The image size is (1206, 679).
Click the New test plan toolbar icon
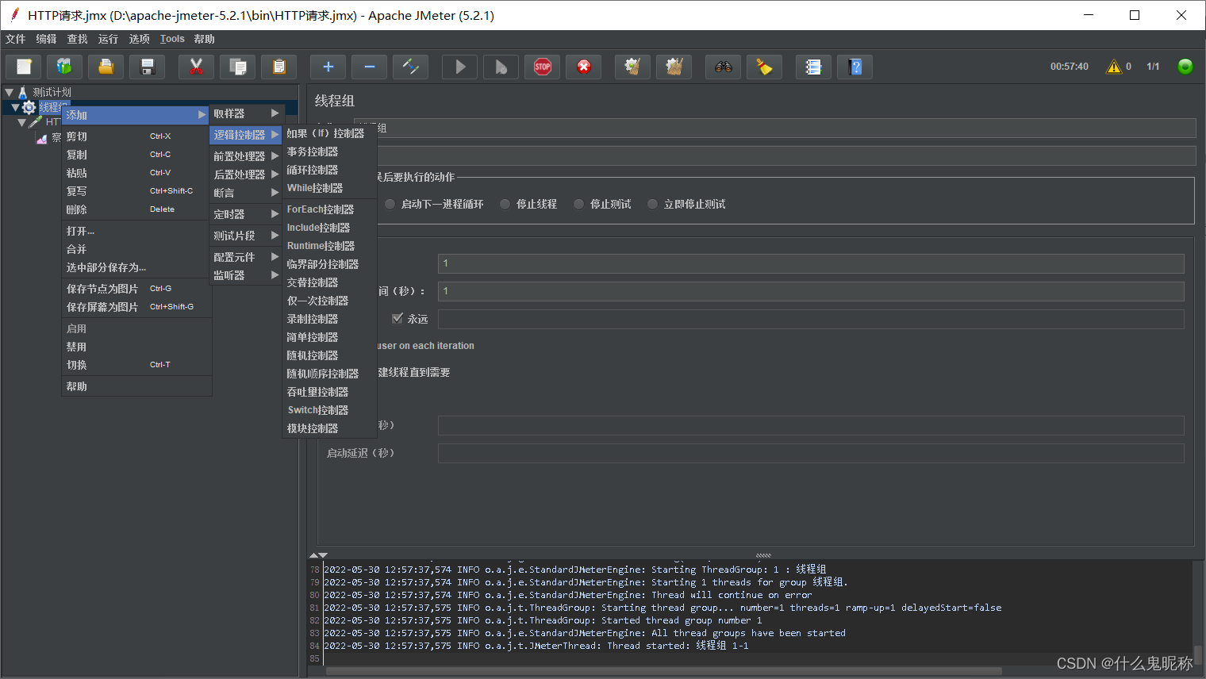click(24, 67)
